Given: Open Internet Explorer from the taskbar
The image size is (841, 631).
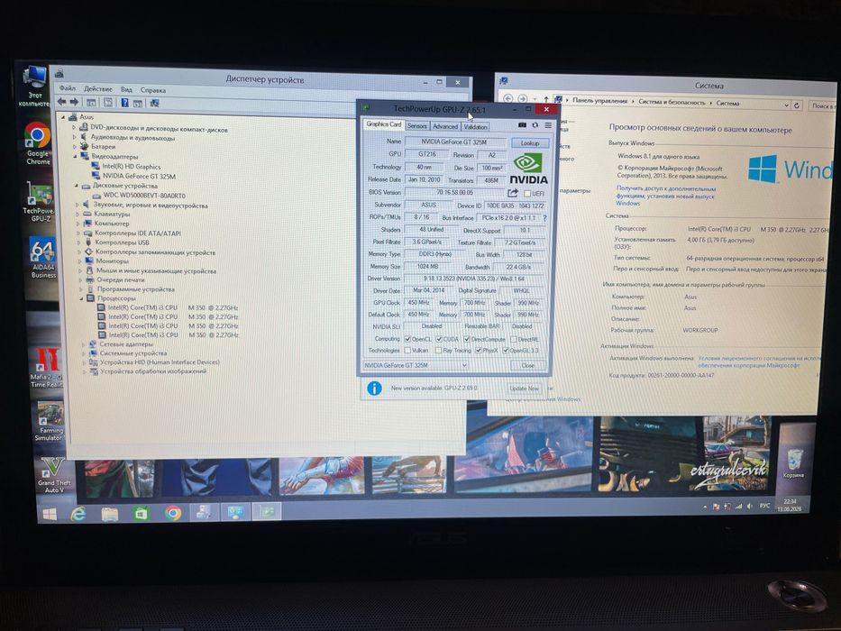Looking at the screenshot, I should 78,514.
